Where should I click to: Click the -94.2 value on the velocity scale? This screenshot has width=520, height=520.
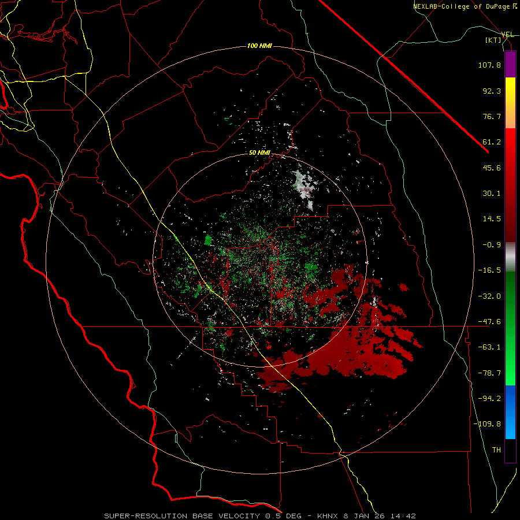tap(489, 399)
